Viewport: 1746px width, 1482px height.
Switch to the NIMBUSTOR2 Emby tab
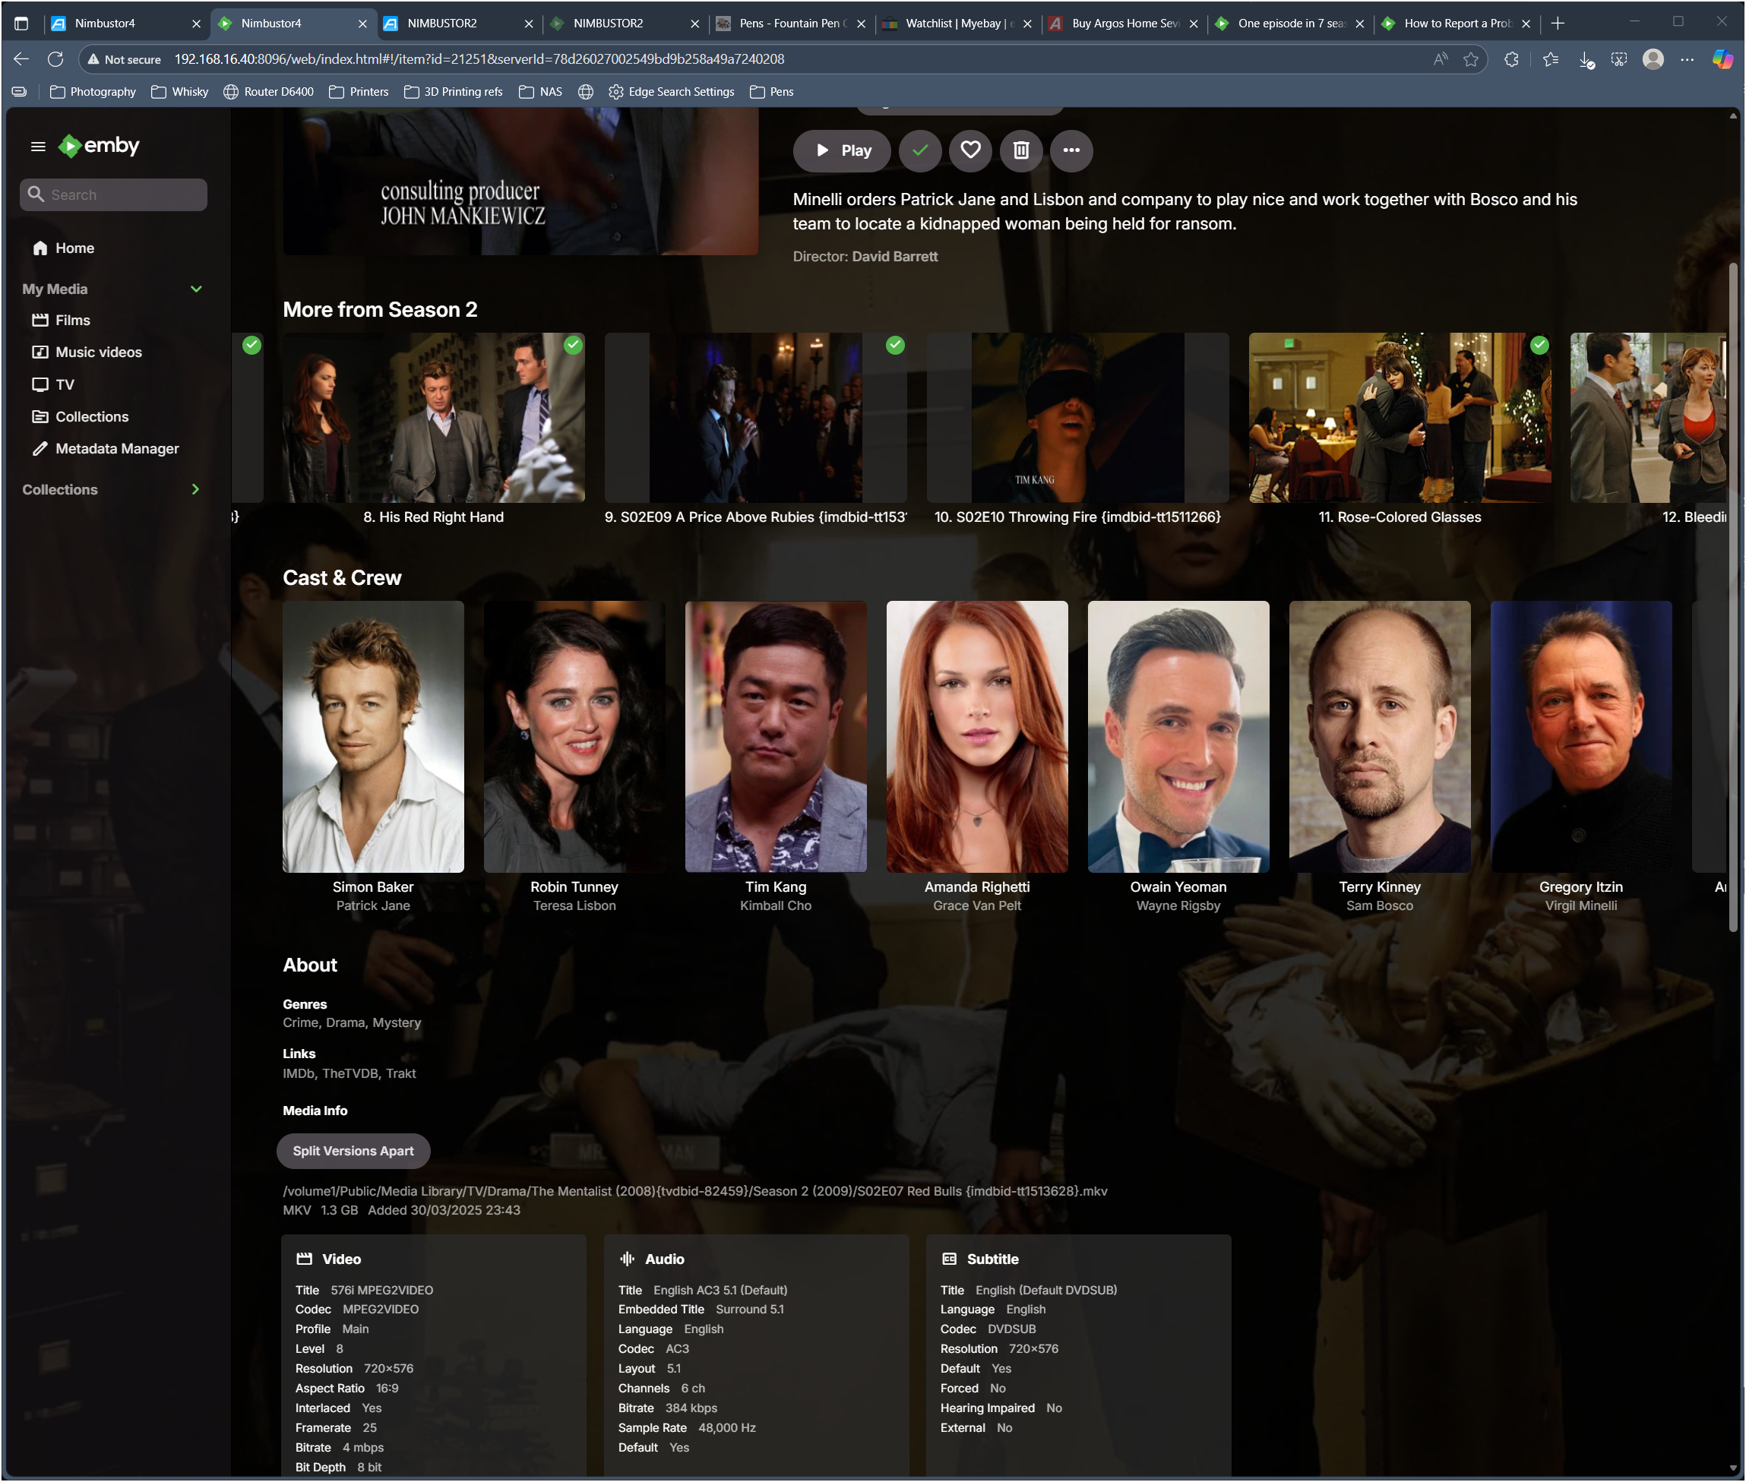[x=606, y=24]
